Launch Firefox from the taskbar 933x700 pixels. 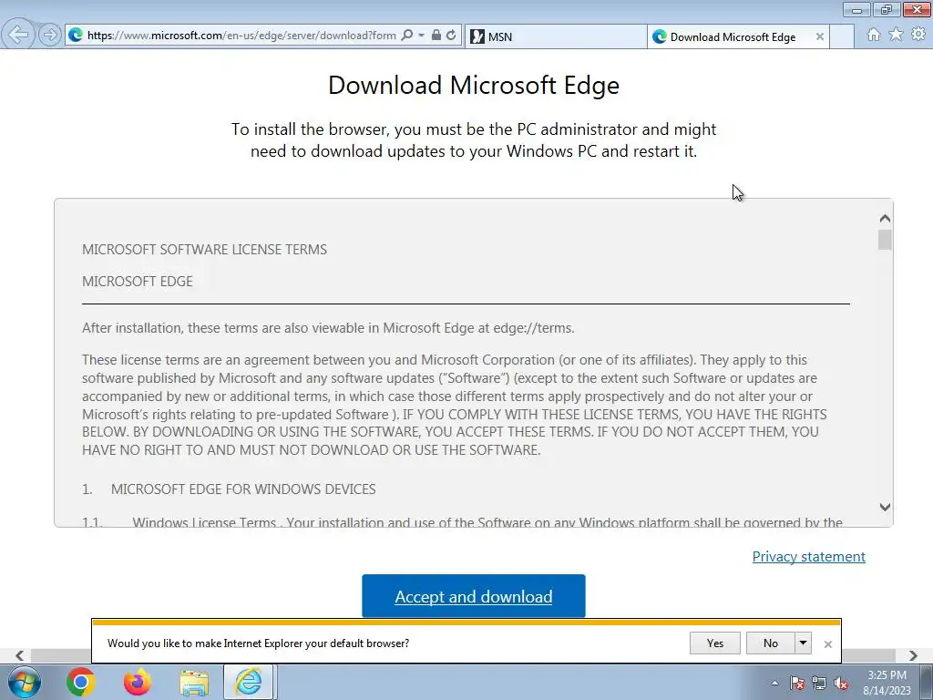pyautogui.click(x=138, y=682)
